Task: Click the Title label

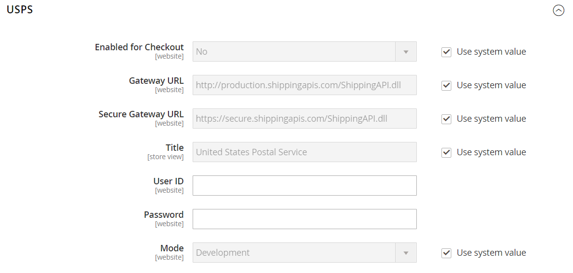Action: click(175, 148)
